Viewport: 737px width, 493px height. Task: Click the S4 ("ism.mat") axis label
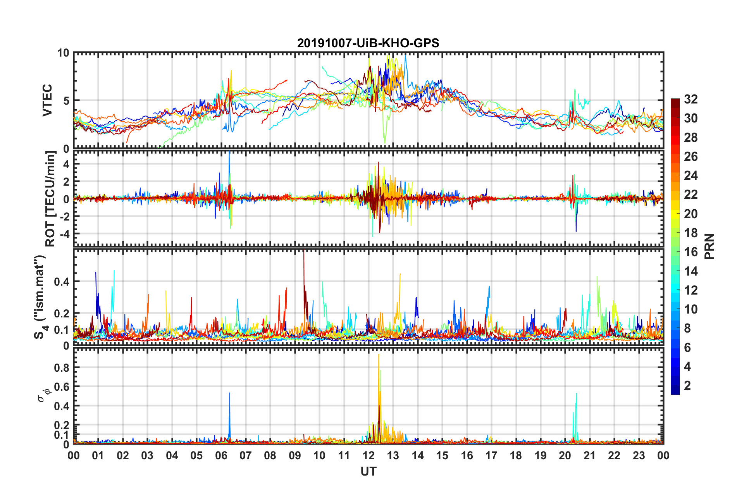(x=41, y=297)
